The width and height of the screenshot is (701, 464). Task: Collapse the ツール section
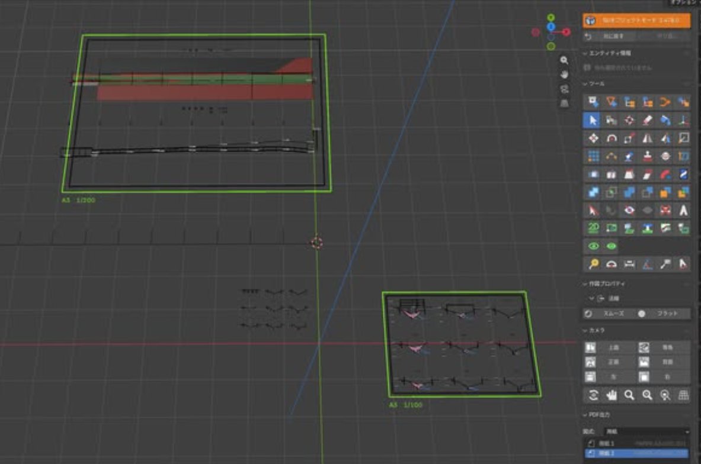(x=594, y=83)
